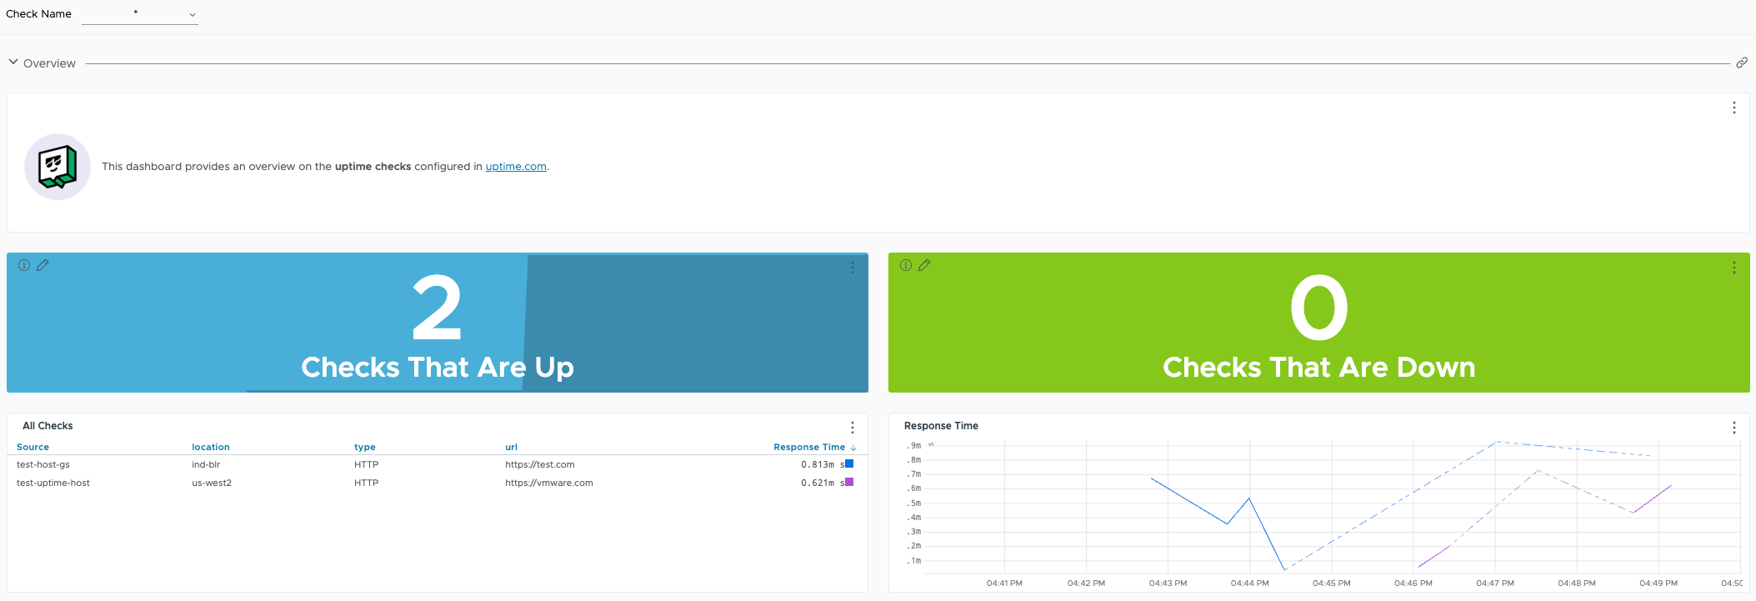Select the test-uptime-host source cell
1756x601 pixels.
coord(53,483)
